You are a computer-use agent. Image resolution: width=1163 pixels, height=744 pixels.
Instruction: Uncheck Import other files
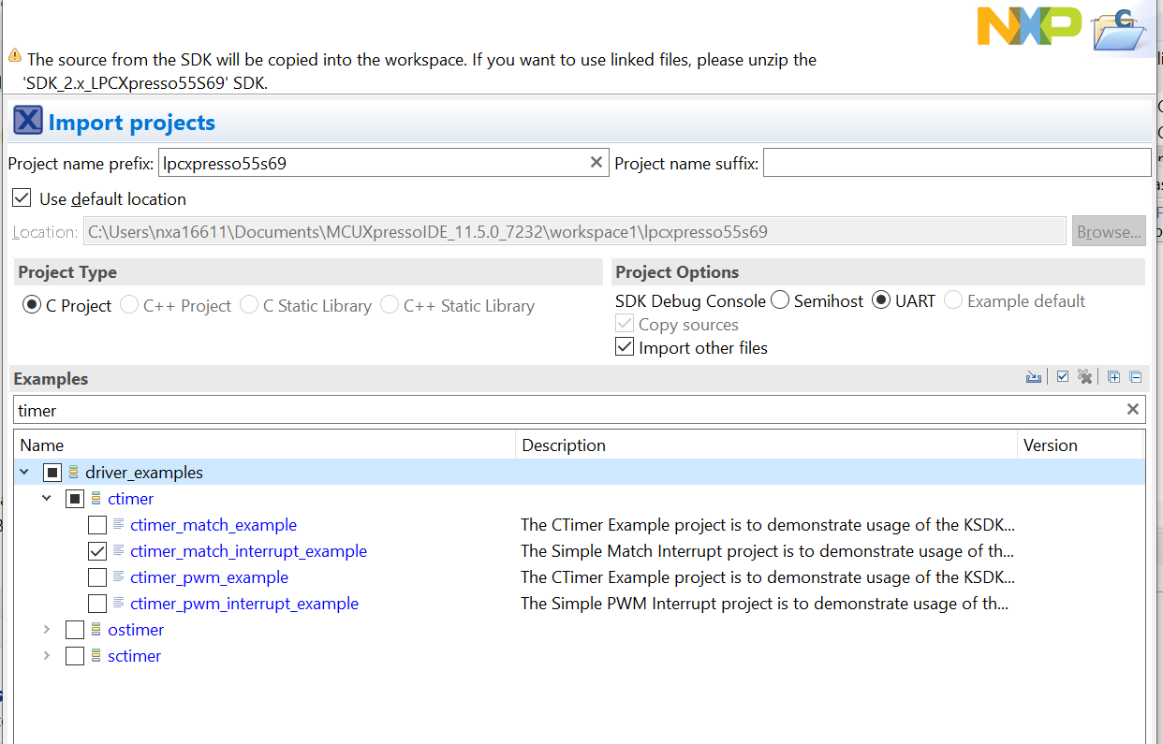[x=625, y=347]
